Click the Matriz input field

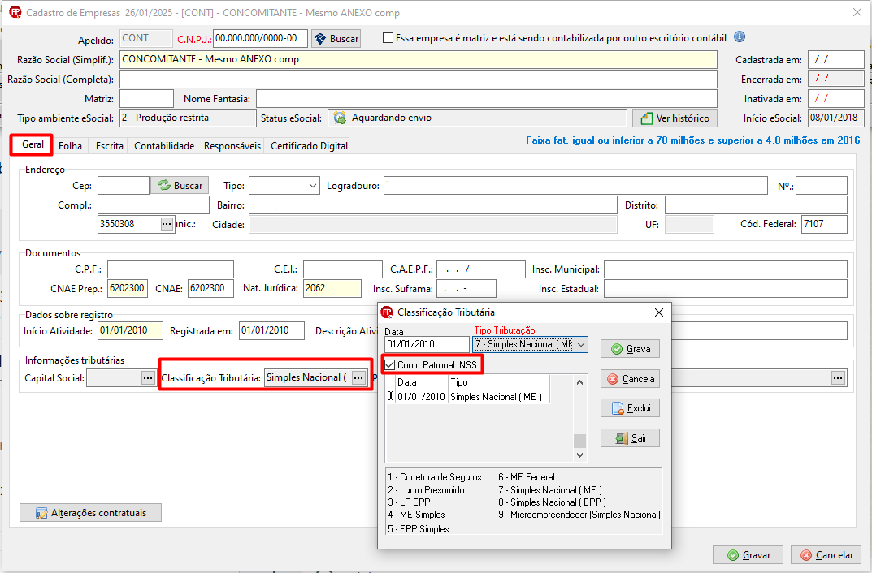(147, 99)
